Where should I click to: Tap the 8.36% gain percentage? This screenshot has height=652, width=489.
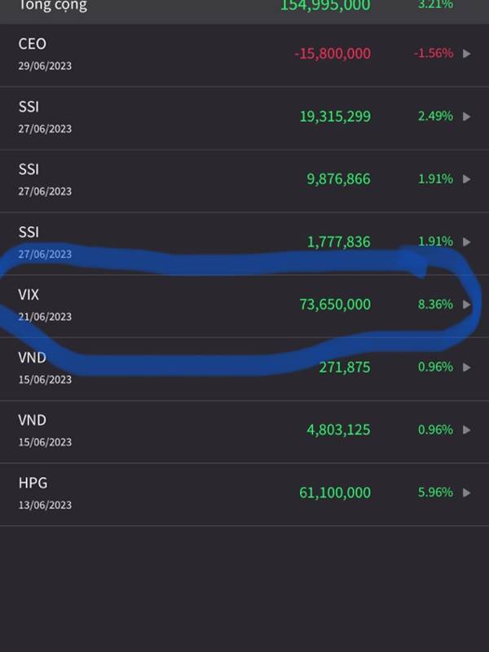(435, 305)
